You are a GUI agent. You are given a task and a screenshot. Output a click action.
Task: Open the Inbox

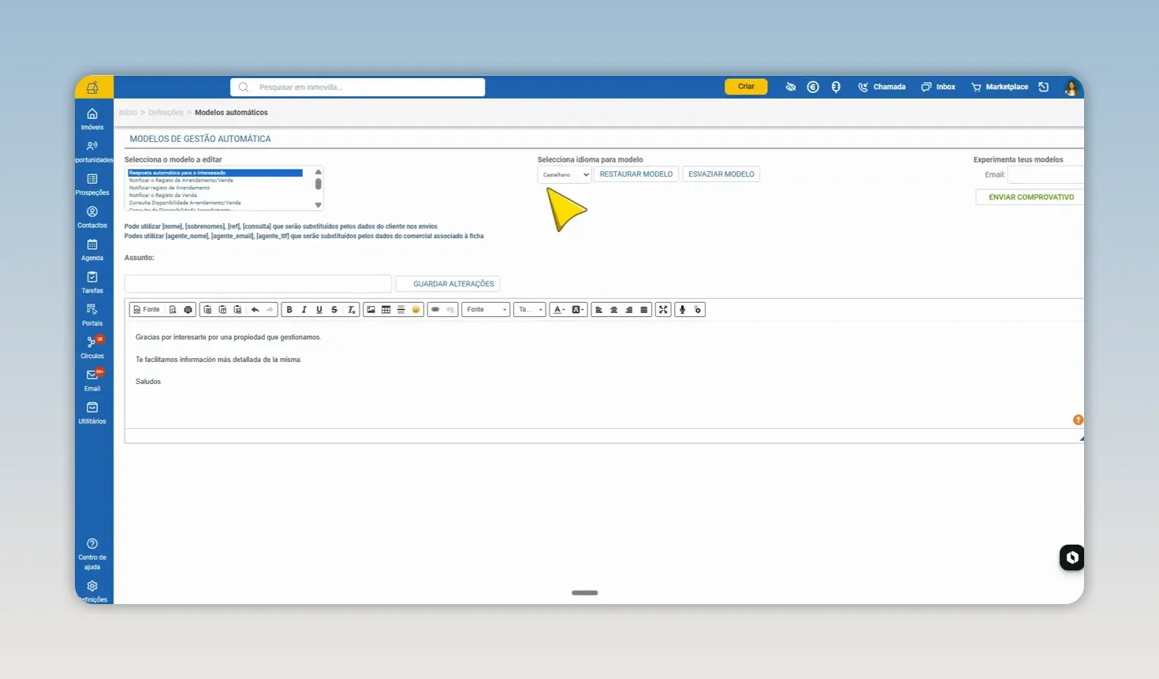tap(938, 87)
